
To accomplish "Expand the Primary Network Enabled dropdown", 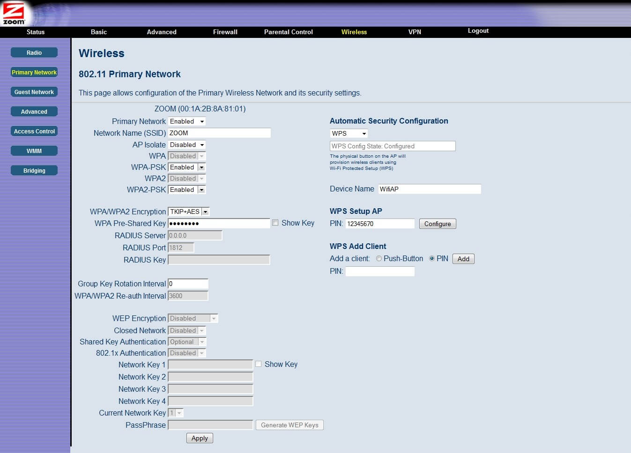I will [187, 121].
